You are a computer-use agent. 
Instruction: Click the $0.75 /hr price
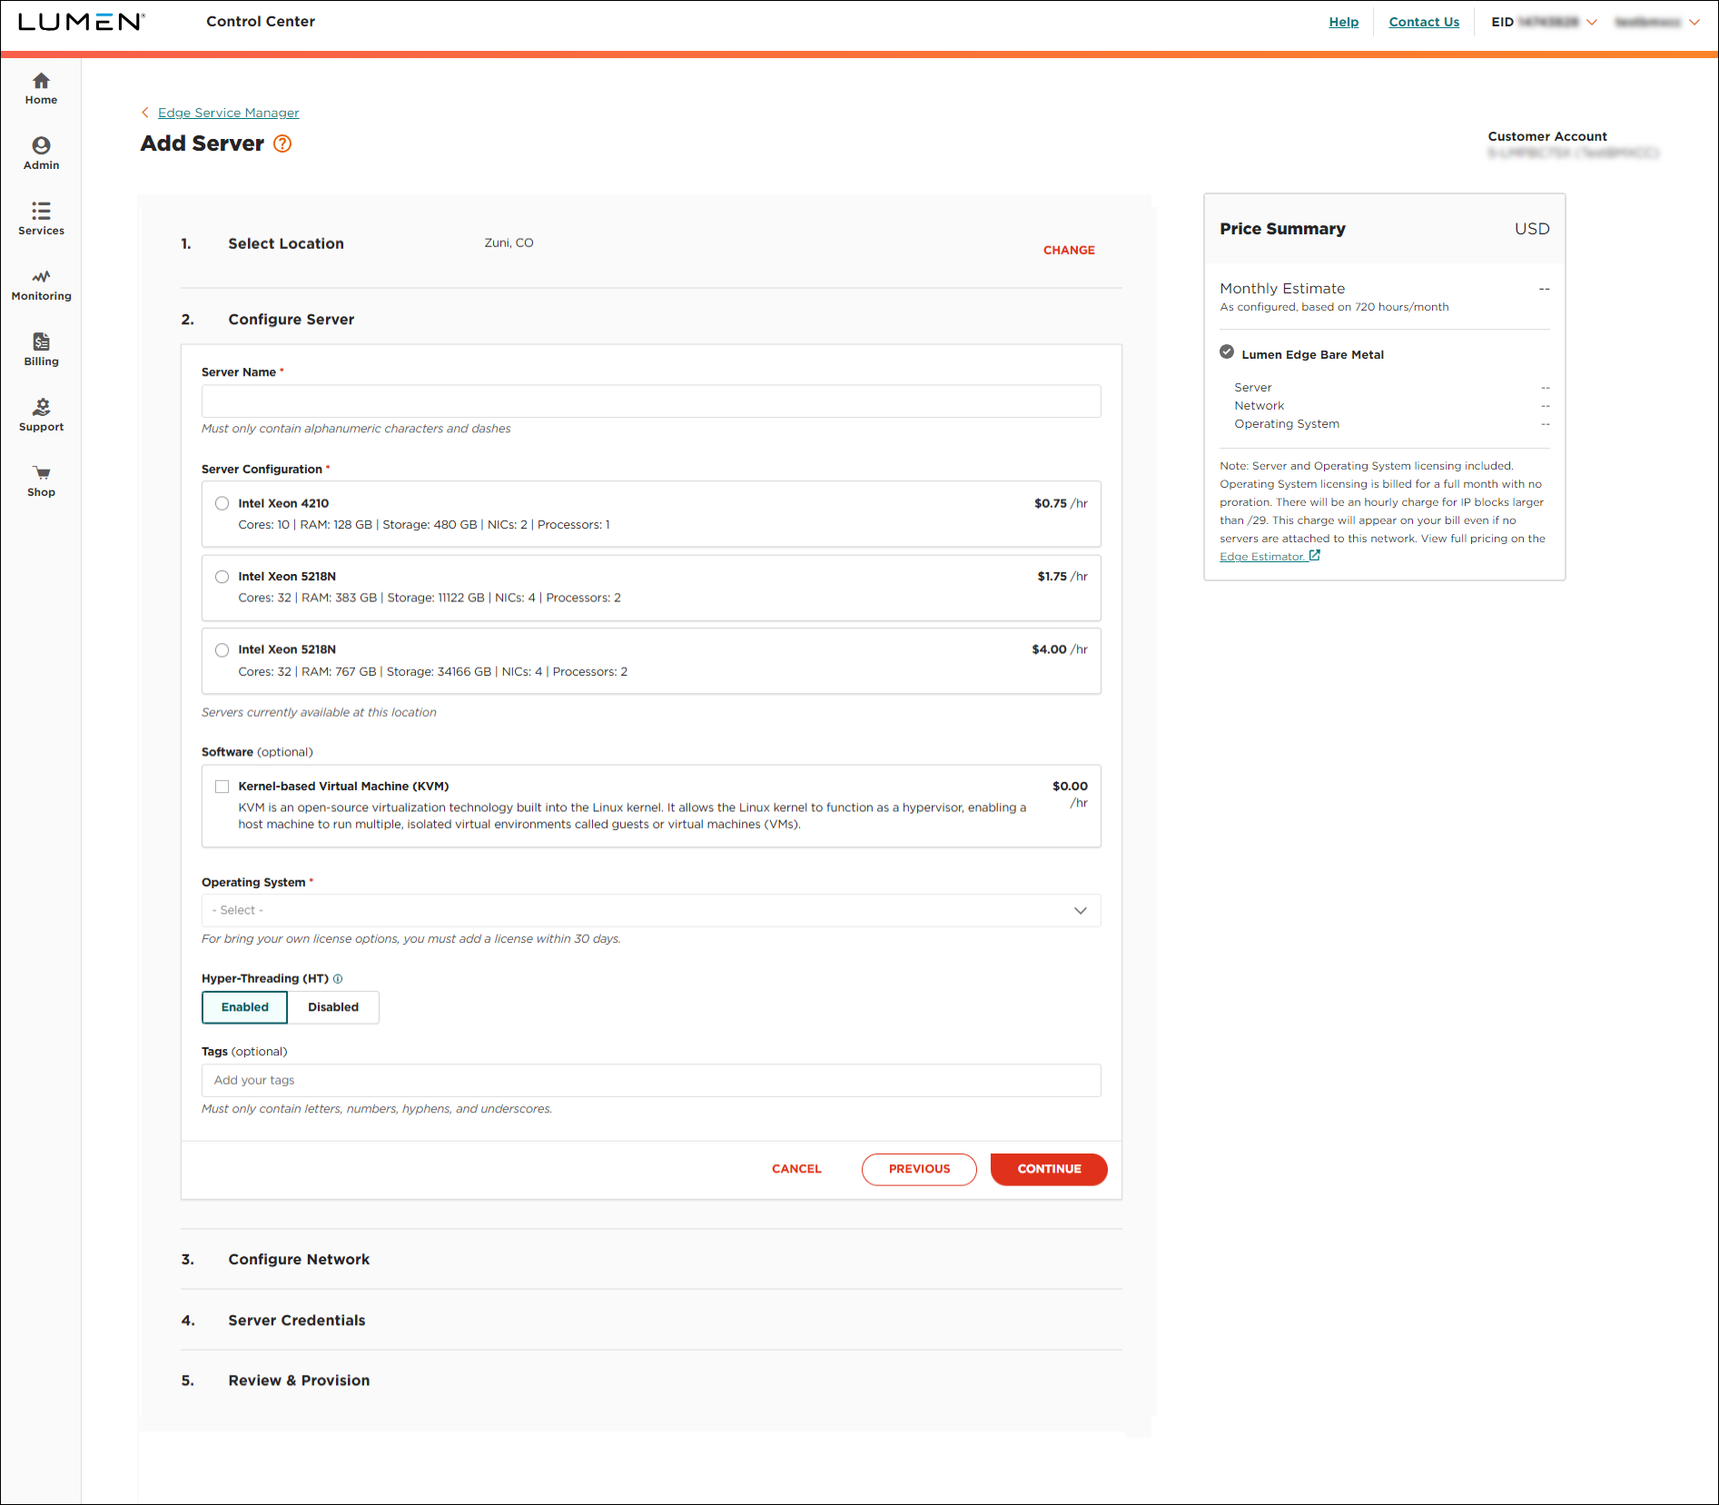[1061, 503]
